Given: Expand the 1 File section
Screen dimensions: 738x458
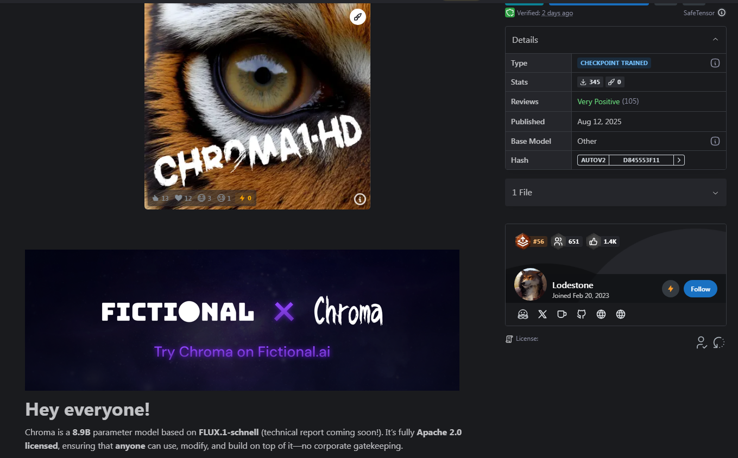Looking at the screenshot, I should coord(616,193).
